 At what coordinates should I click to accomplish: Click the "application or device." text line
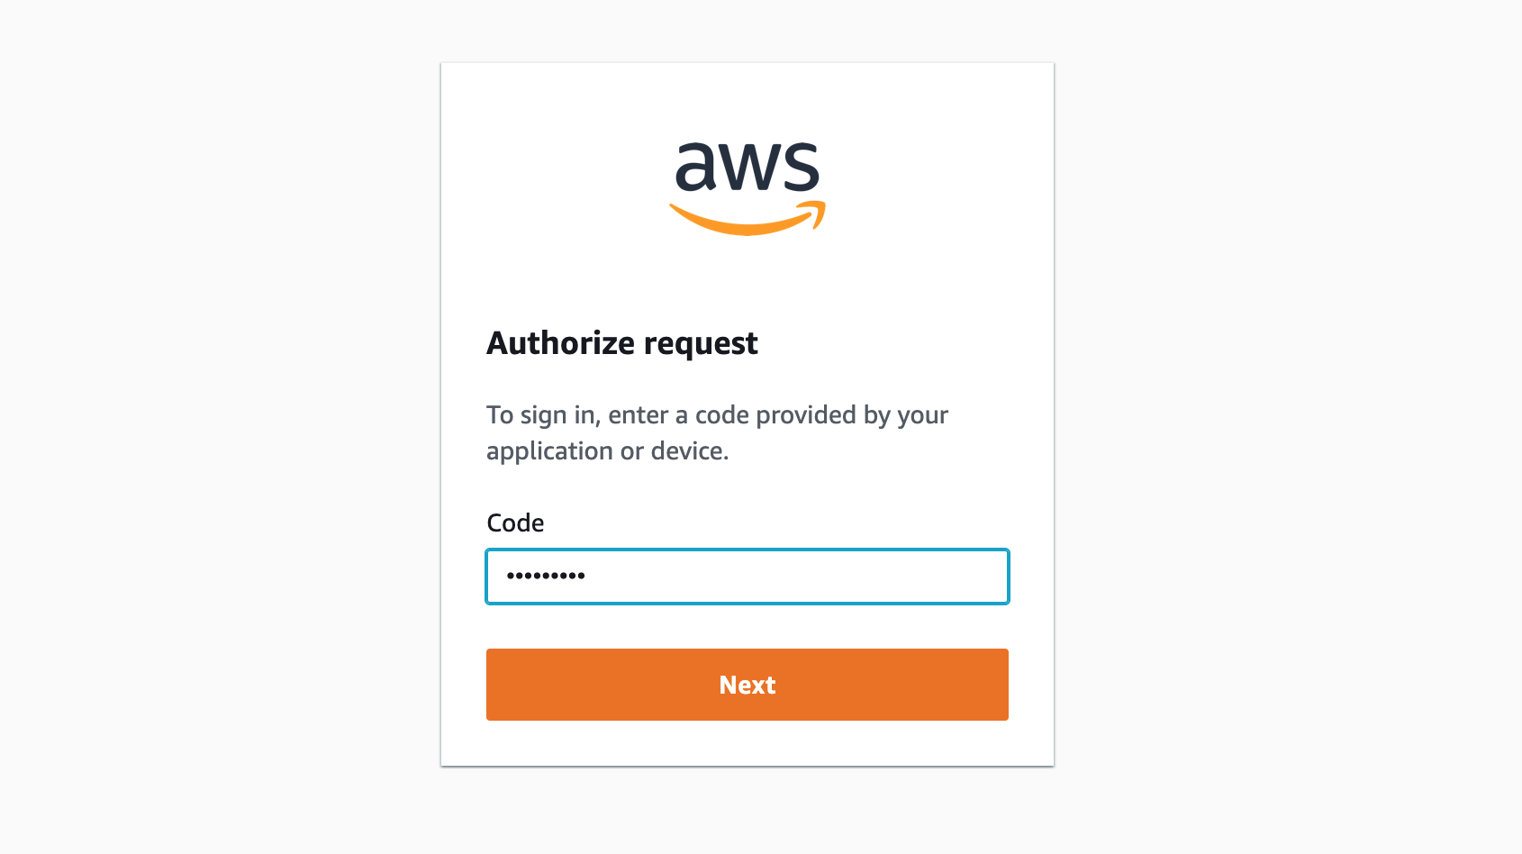607,451
